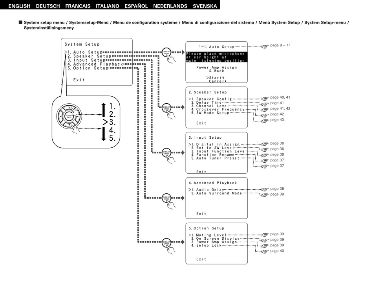Click the pointing hand icon beside page 40, 41
Viewport: 373px width, 288px height.
coord(265,99)
